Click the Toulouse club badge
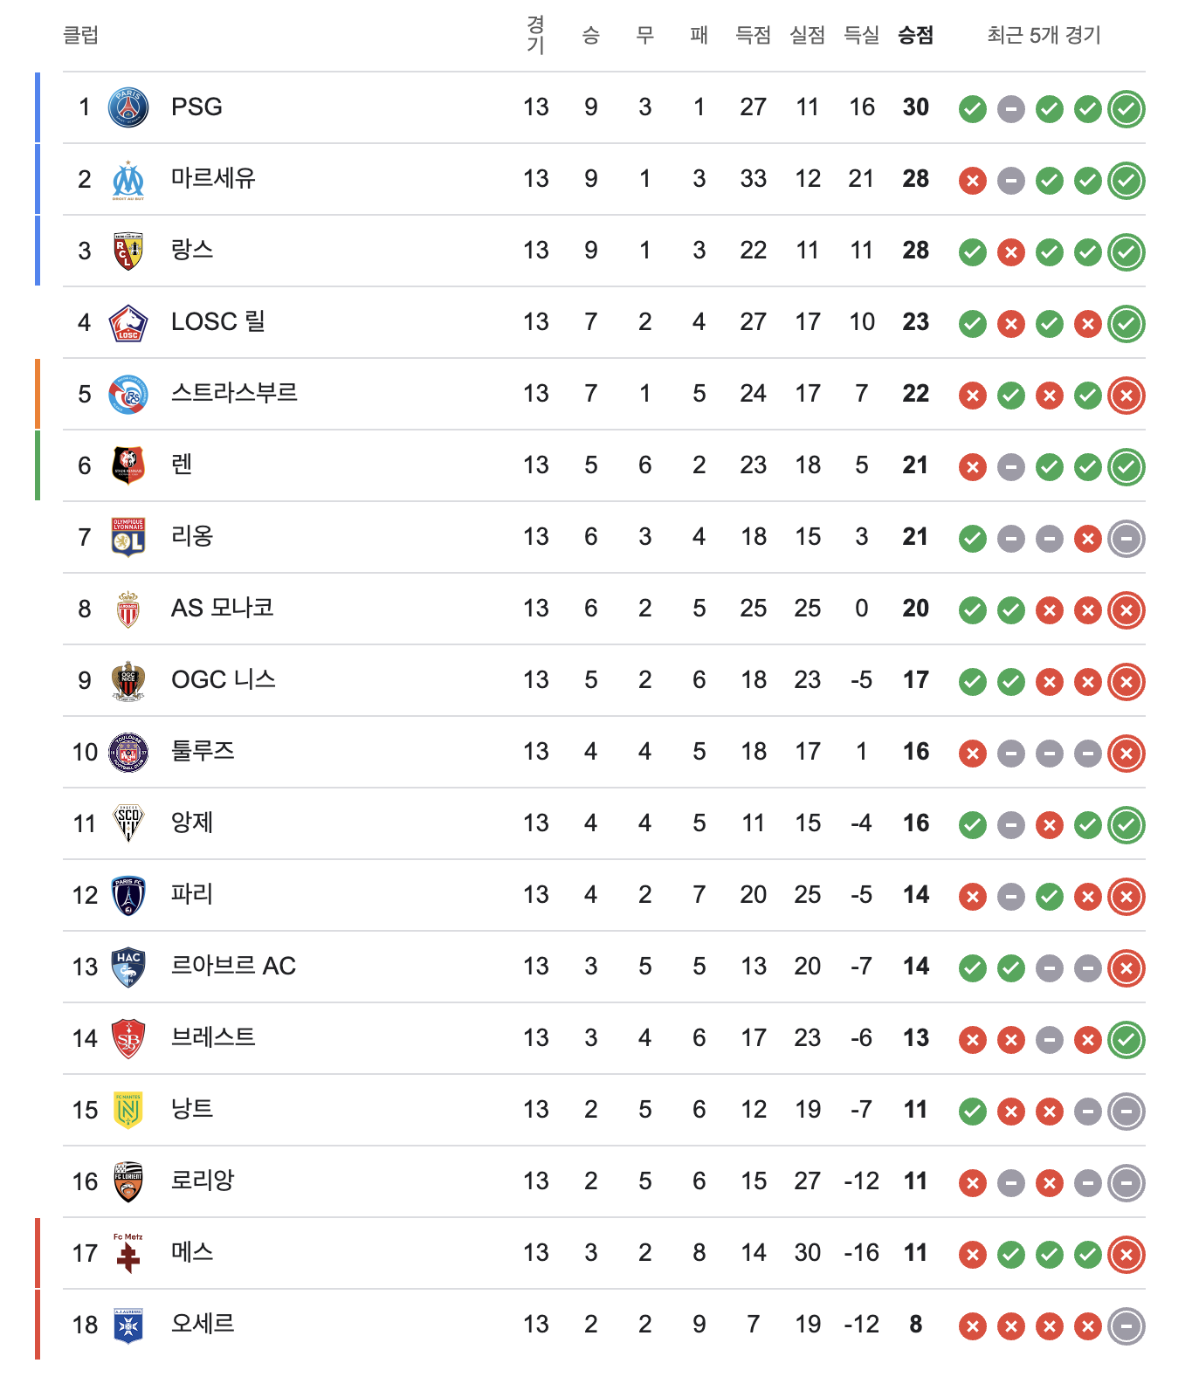Image resolution: width=1192 pixels, height=1377 pixels. (x=128, y=753)
